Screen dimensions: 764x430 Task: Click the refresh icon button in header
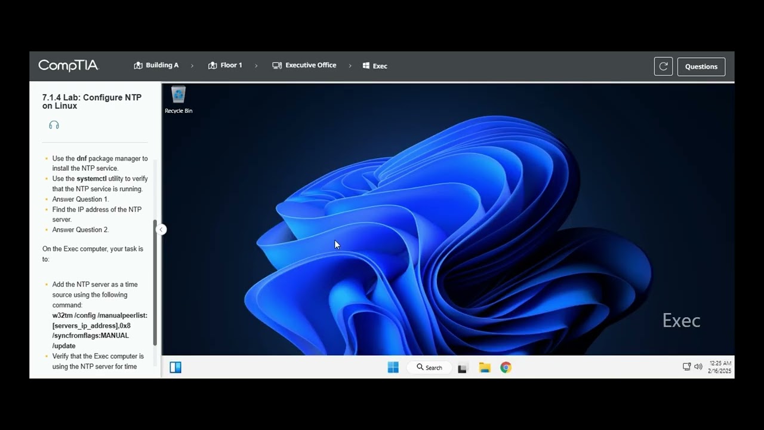[663, 66]
